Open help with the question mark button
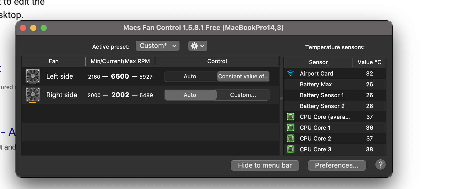451x189 pixels. (x=380, y=165)
